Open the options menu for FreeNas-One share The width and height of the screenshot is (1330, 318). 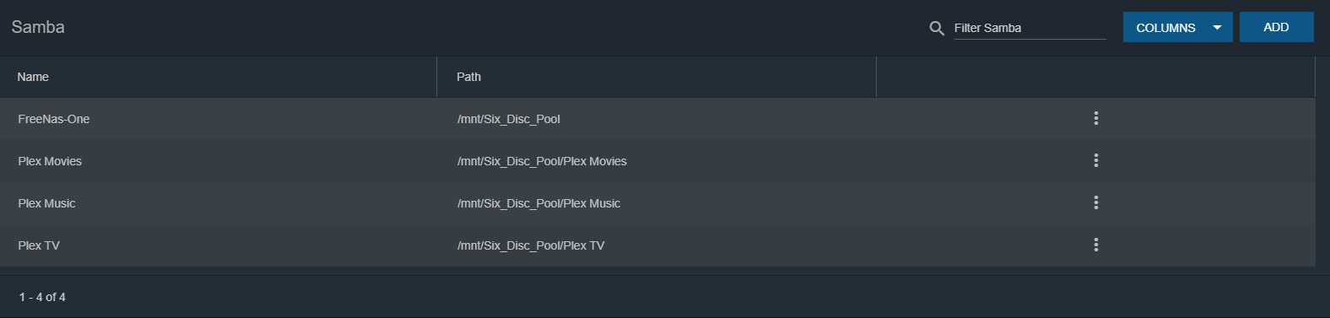coord(1095,119)
